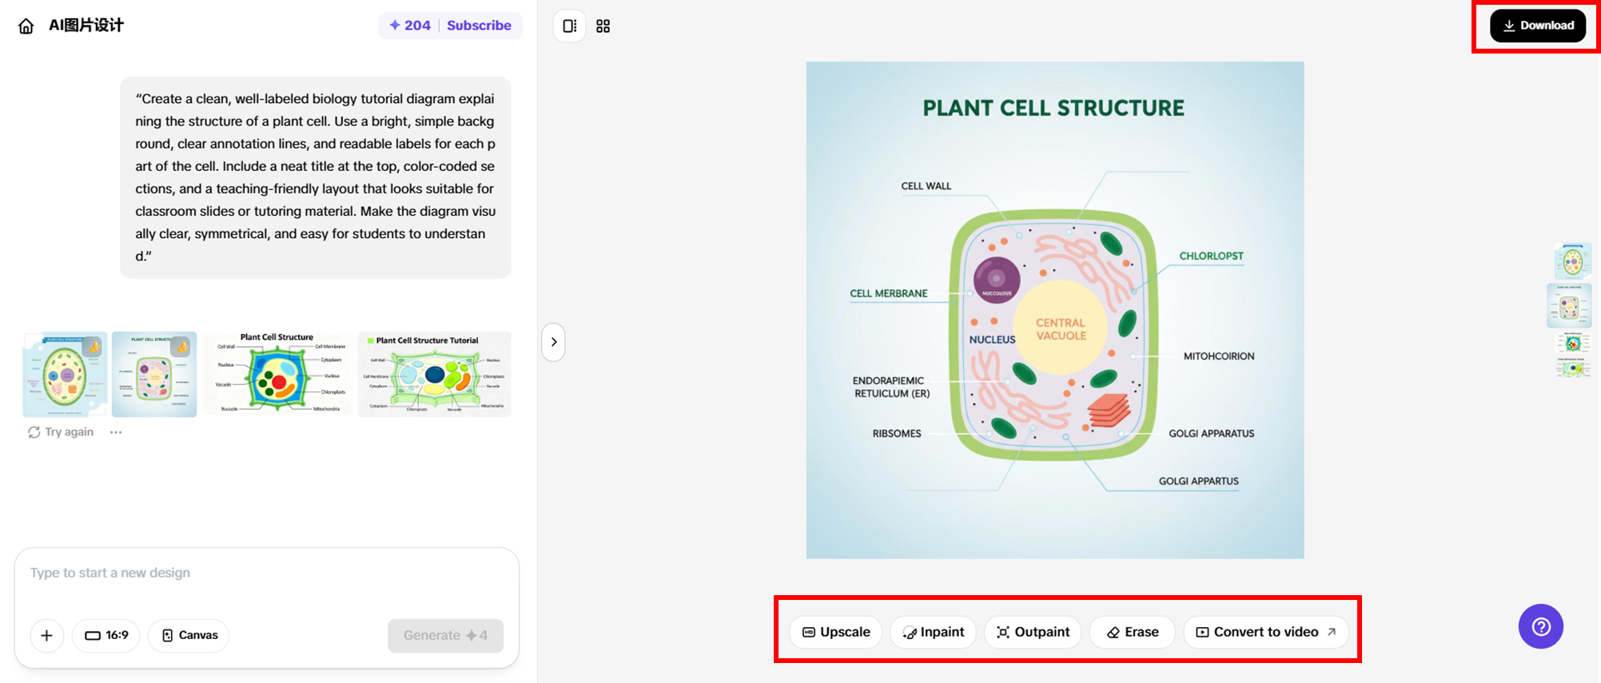
Task: Click the Subscribe link
Action: pyautogui.click(x=479, y=26)
